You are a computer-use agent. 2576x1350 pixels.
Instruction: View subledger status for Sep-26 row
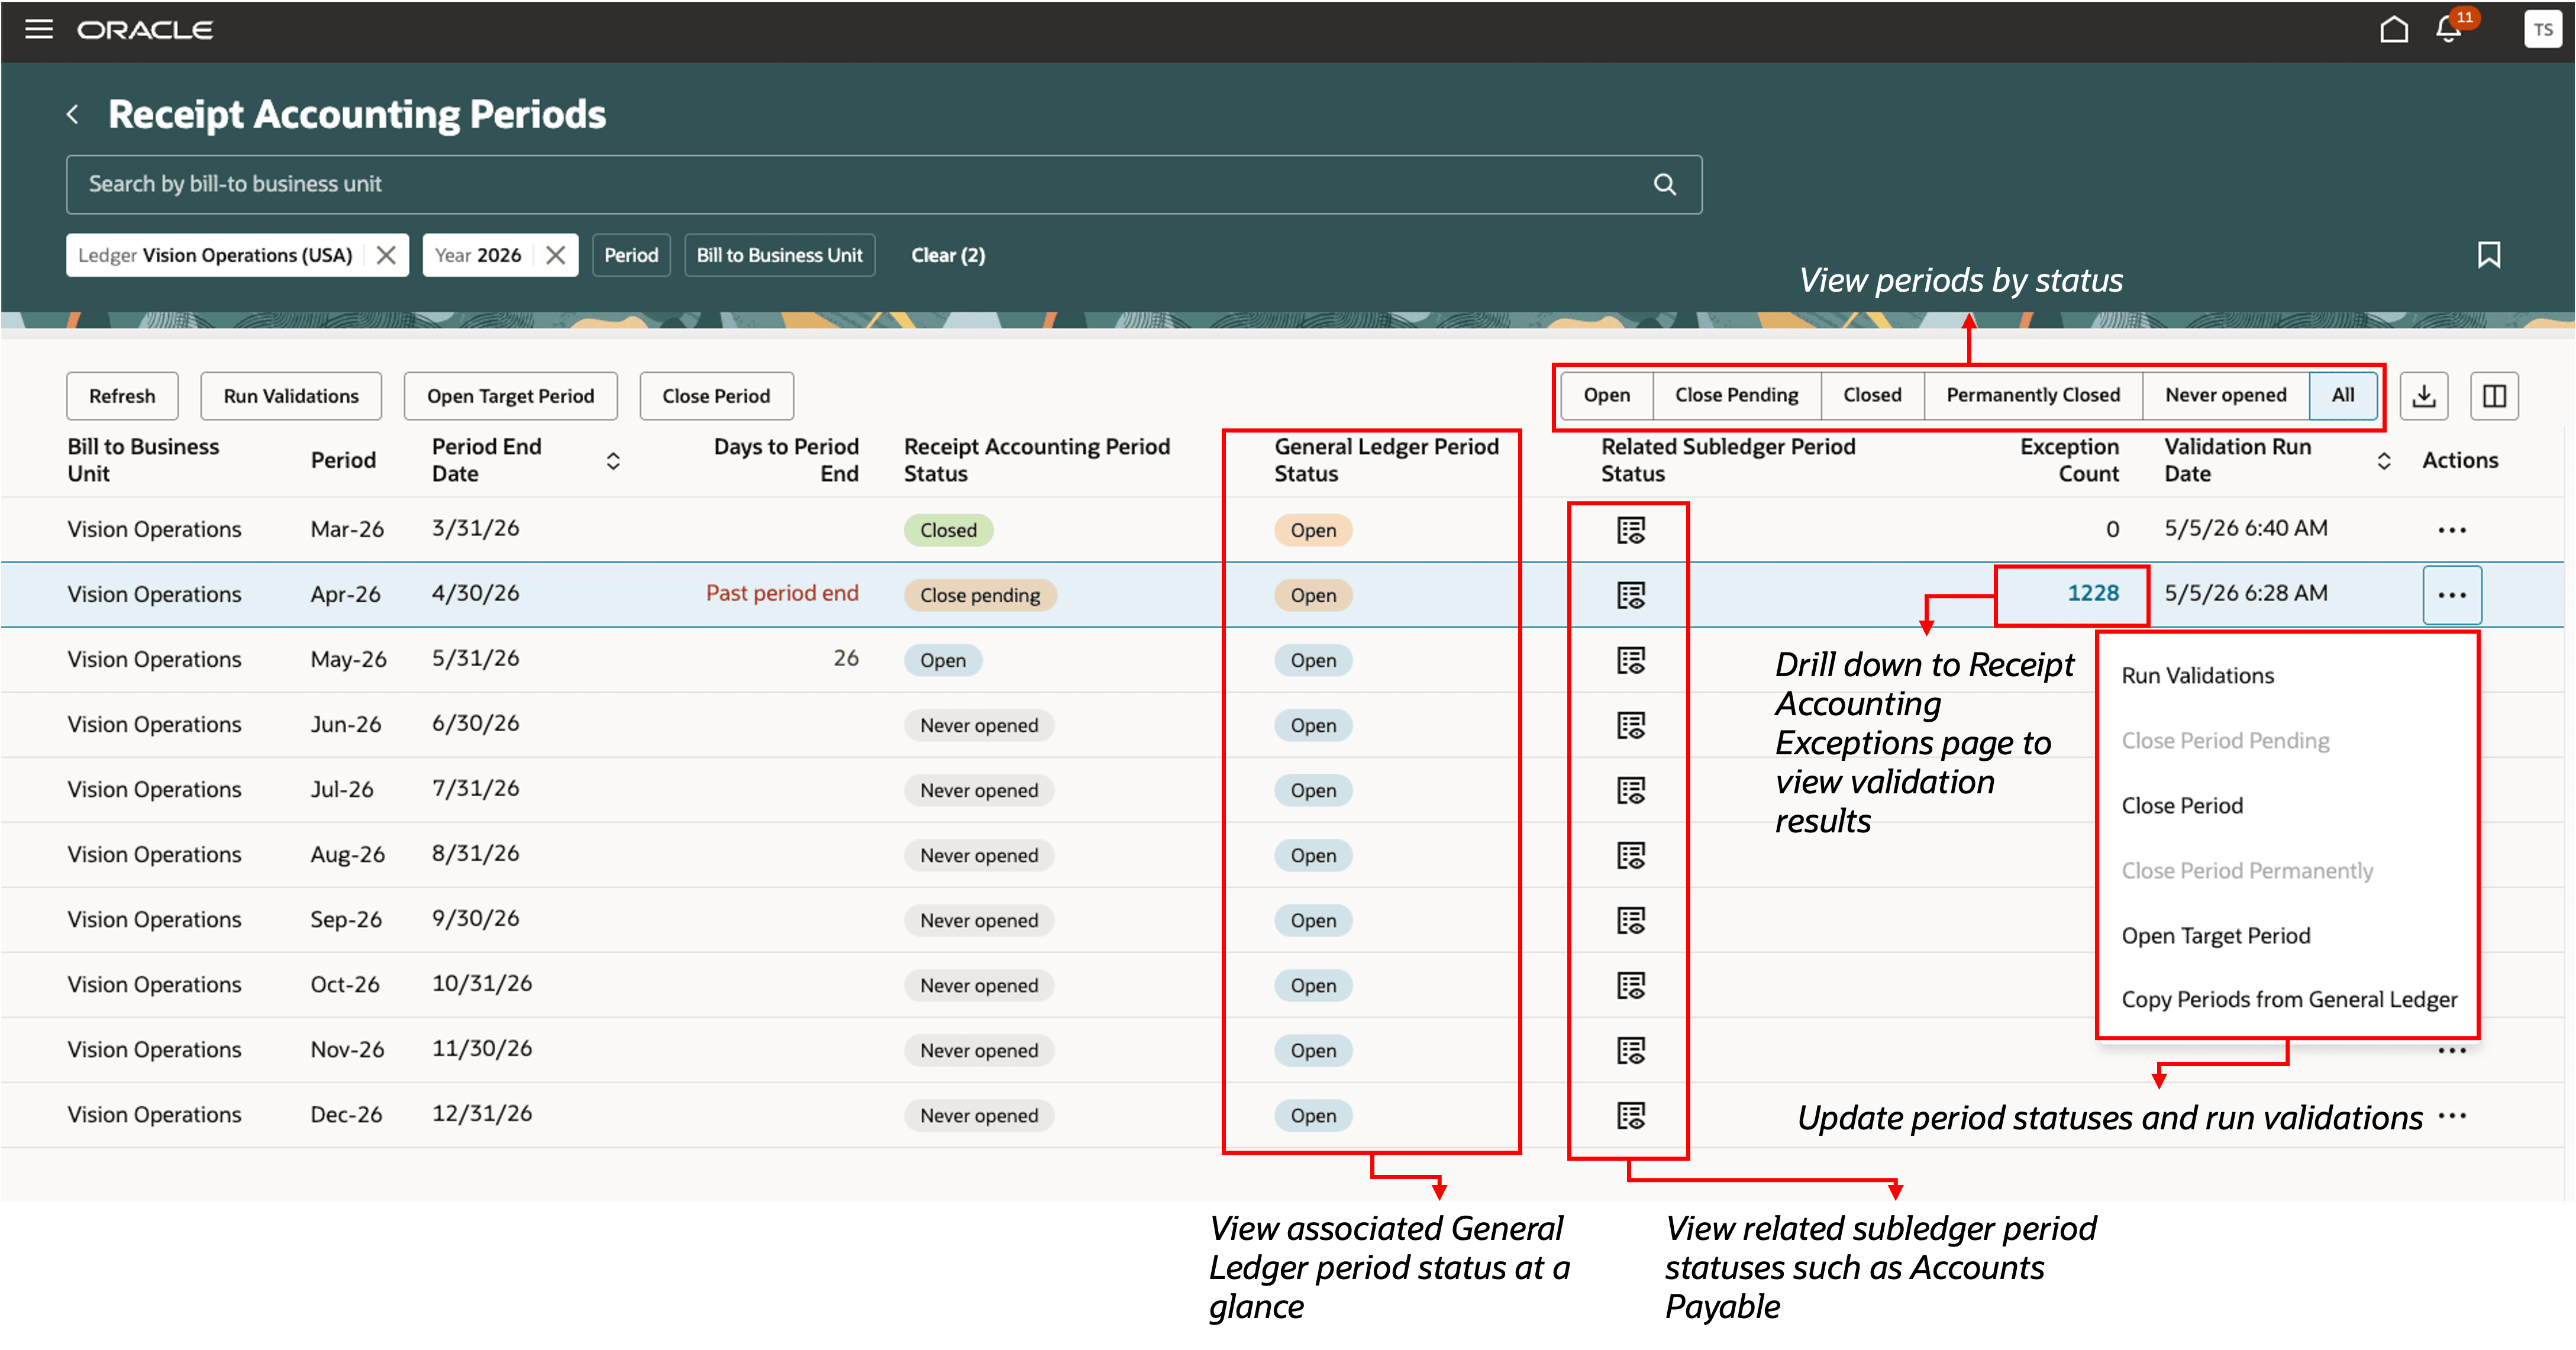click(1630, 920)
